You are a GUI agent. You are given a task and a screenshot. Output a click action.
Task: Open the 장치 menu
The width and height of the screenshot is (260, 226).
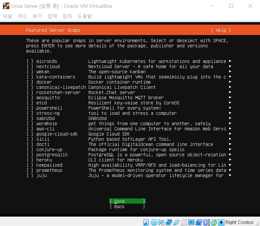pyautogui.click(x=67, y=16)
